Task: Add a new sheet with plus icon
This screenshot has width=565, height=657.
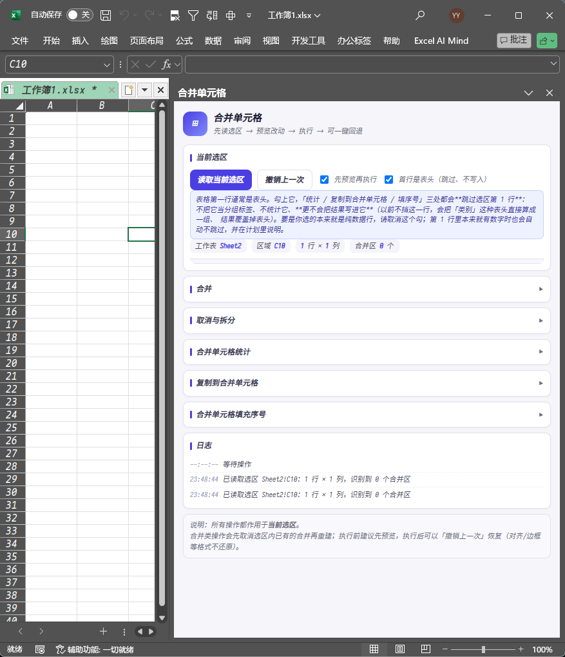Action: 104,631
